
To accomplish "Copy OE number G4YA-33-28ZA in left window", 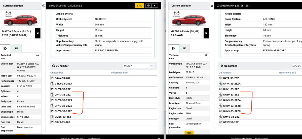I will click(x=52, y=84).
